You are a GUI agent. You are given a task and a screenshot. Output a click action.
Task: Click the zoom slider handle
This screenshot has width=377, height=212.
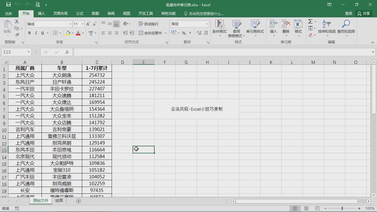pyautogui.click(x=342, y=208)
